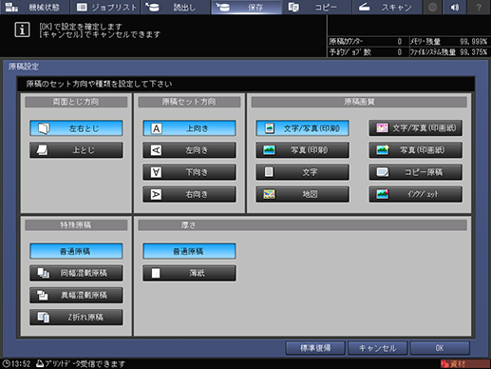Select 左右とじ binding direction
The width and height of the screenshot is (491, 369).
pos(76,128)
